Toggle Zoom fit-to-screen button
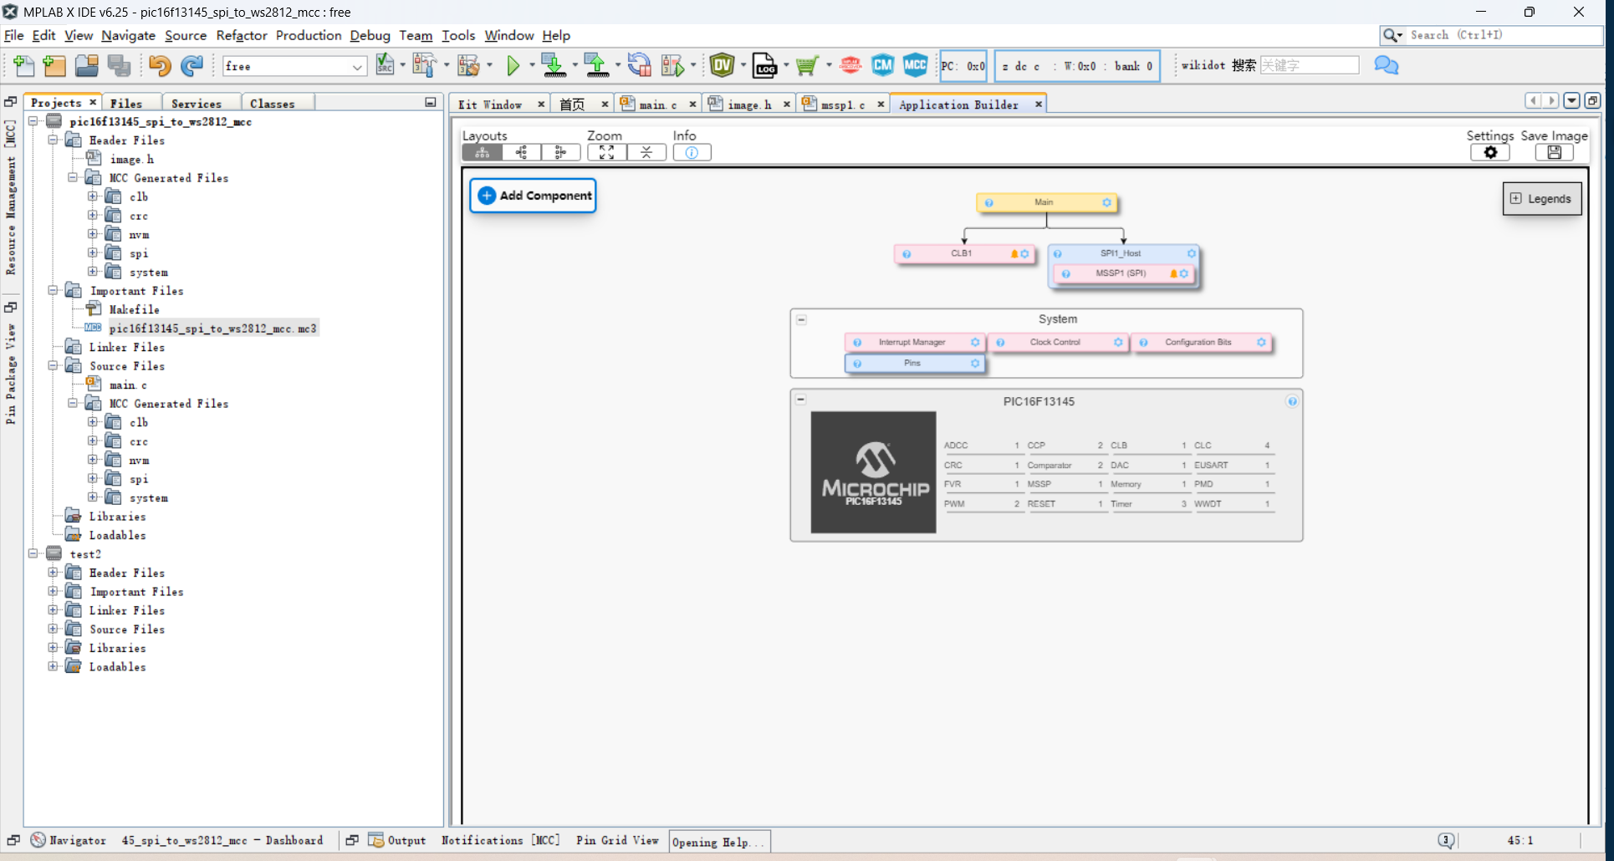This screenshot has width=1614, height=861. (x=606, y=152)
